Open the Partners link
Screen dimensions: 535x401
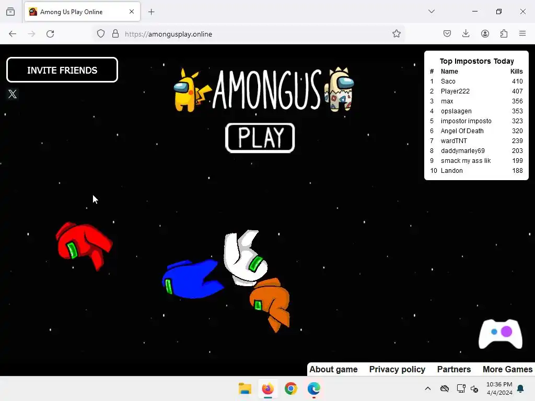(454, 369)
